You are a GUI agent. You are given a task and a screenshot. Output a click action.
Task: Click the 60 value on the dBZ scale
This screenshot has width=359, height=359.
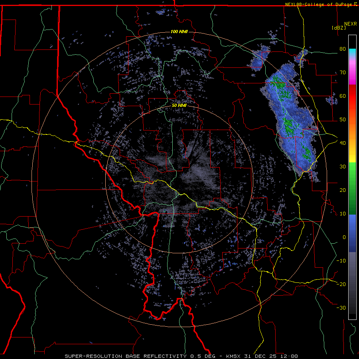[x=343, y=96]
